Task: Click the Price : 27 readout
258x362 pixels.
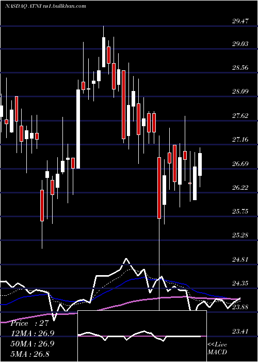Action: (30, 323)
